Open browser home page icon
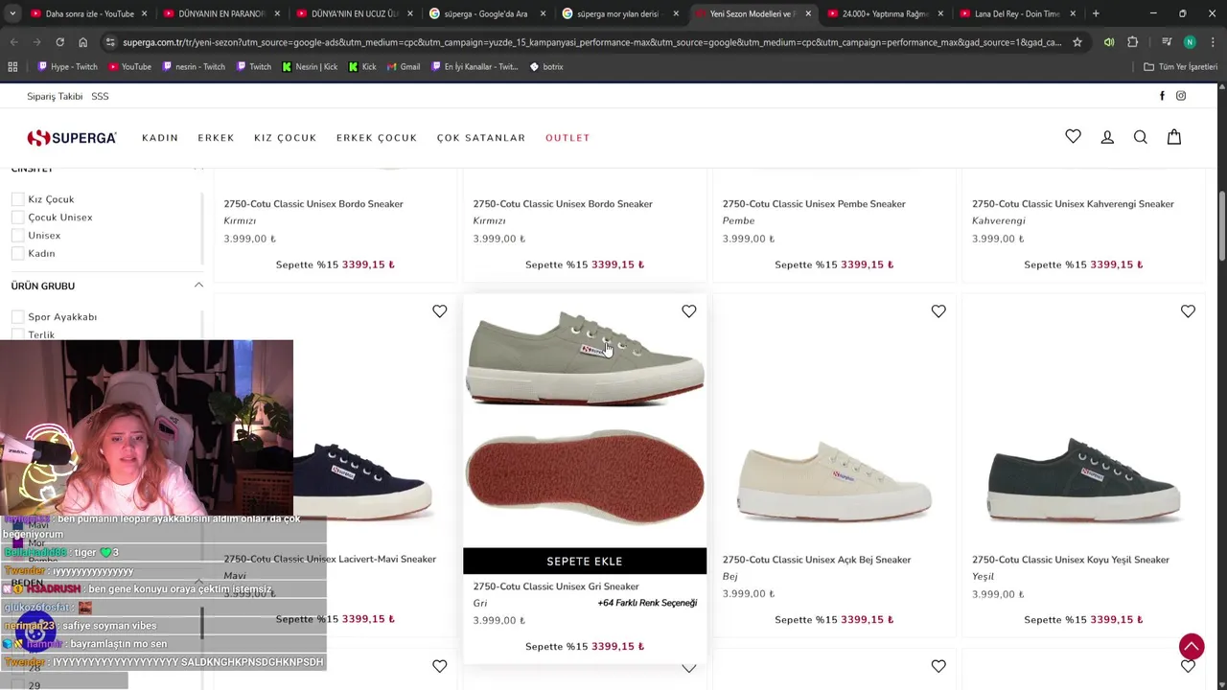The height and width of the screenshot is (690, 1227). [82, 42]
